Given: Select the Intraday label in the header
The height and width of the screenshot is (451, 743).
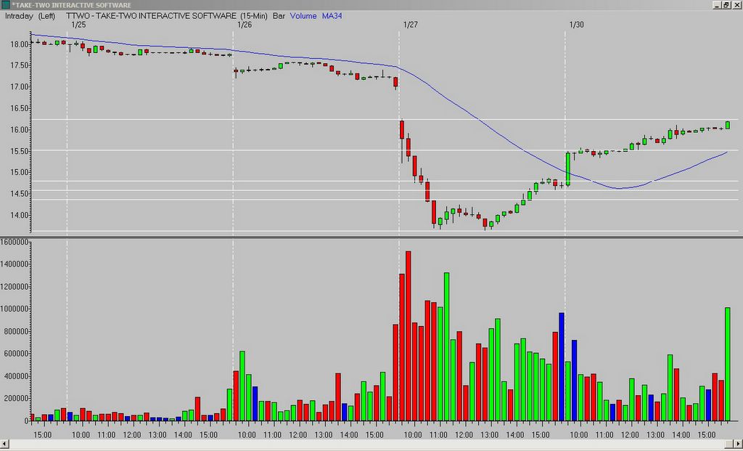Looking at the screenshot, I should pos(19,16).
